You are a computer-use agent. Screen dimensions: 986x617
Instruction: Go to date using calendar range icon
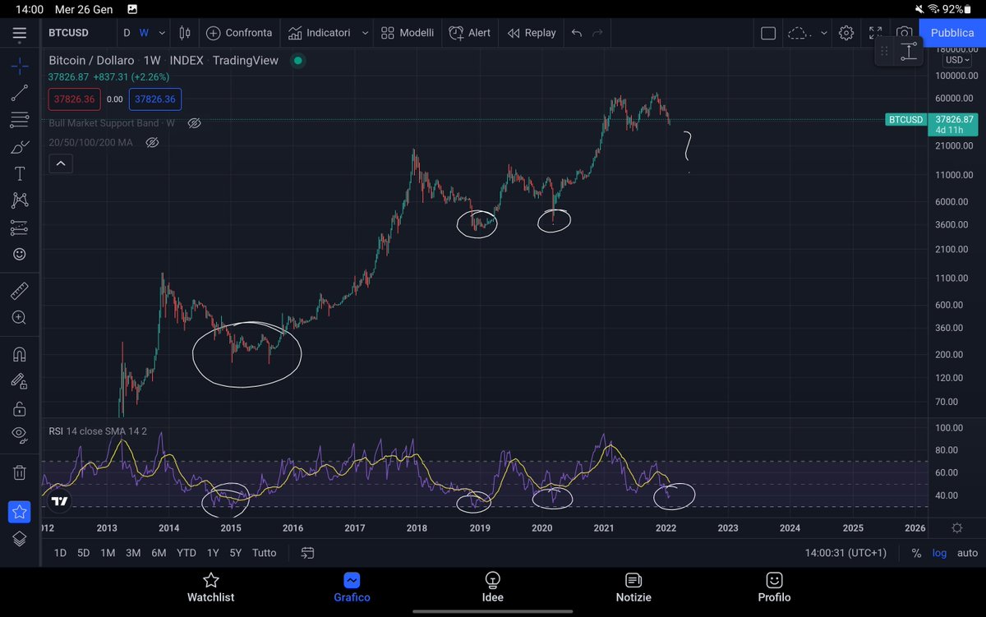coord(307,553)
